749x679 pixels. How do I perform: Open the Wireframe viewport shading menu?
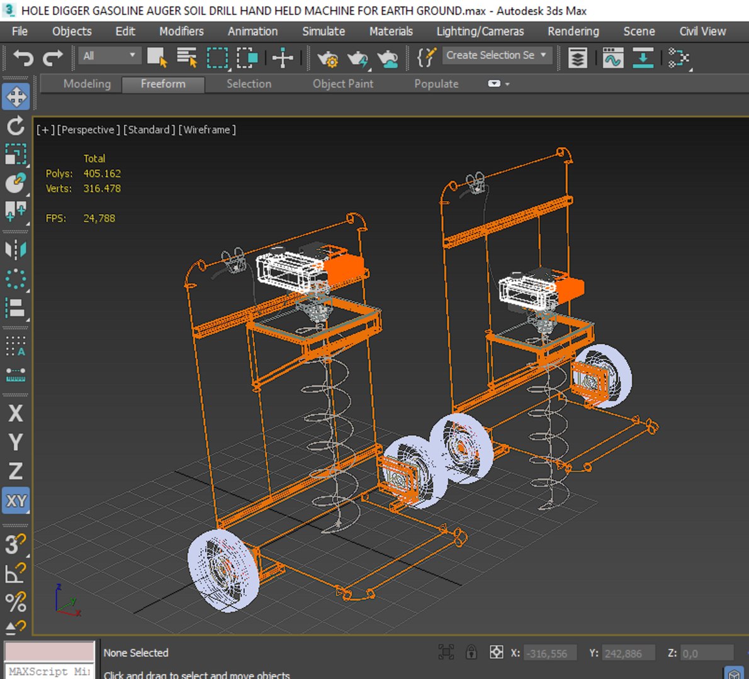click(207, 130)
